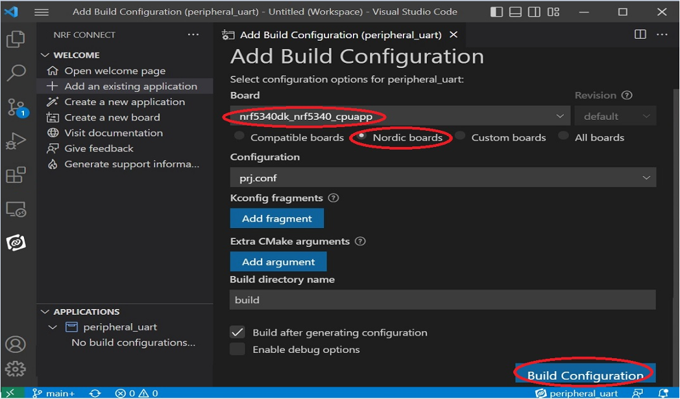The image size is (680, 399).
Task: Click the Add fragment button
Action: click(277, 218)
